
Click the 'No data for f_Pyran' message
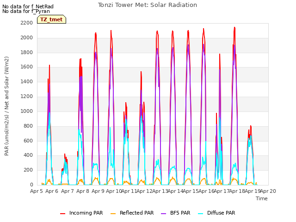26,11
